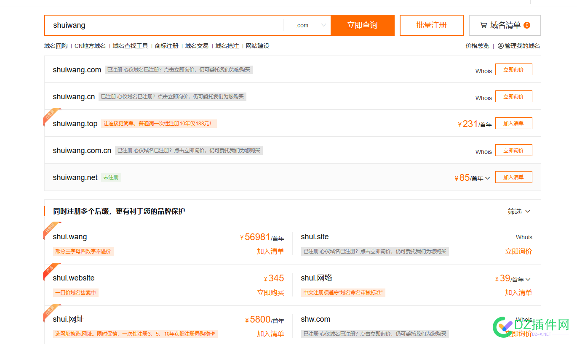Click the shuiwang.com domain name

pos(77,70)
